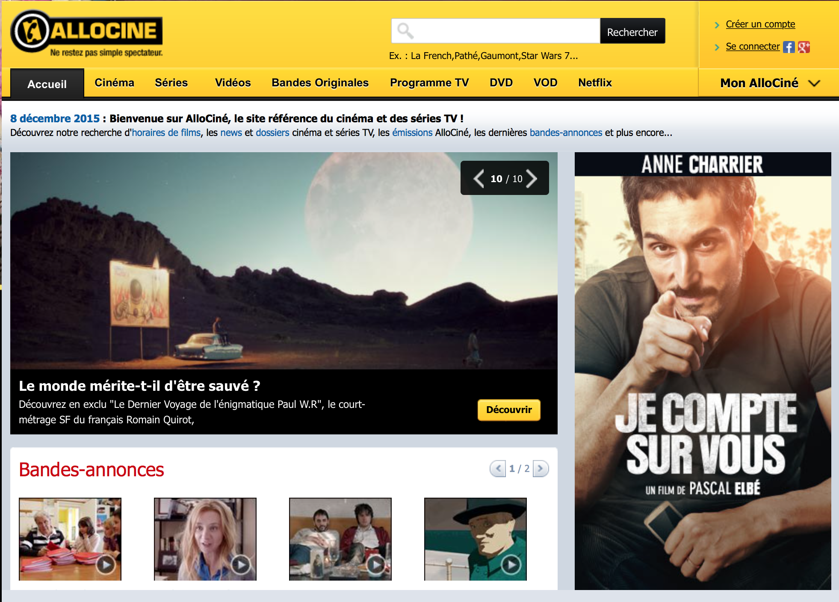Viewport: 839px width, 602px height.
Task: Sign in with the Google+ icon
Action: coord(804,47)
